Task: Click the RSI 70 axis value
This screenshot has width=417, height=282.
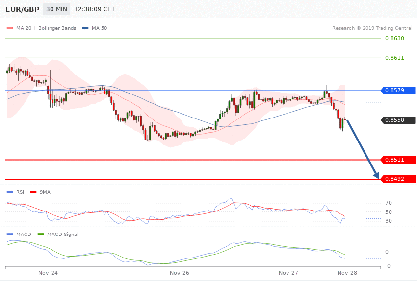Action: [x=388, y=203]
